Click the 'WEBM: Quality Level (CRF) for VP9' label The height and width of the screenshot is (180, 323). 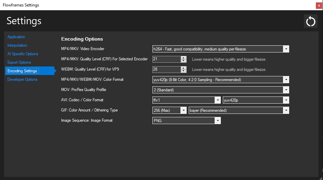point(90,69)
